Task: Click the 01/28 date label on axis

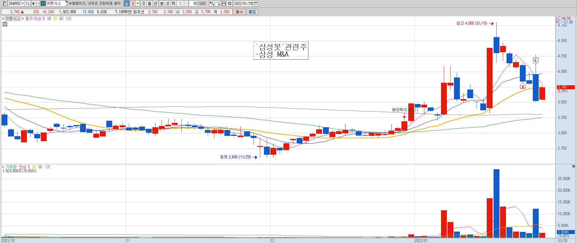Action: (562, 241)
